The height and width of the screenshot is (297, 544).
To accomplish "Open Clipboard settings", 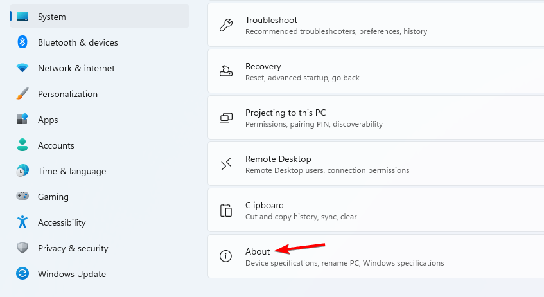I will pos(376,210).
